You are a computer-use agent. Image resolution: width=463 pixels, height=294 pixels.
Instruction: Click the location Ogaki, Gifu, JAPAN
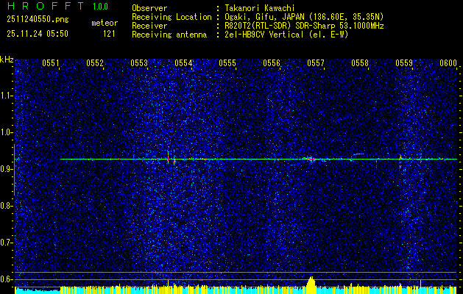pyautogui.click(x=263, y=17)
